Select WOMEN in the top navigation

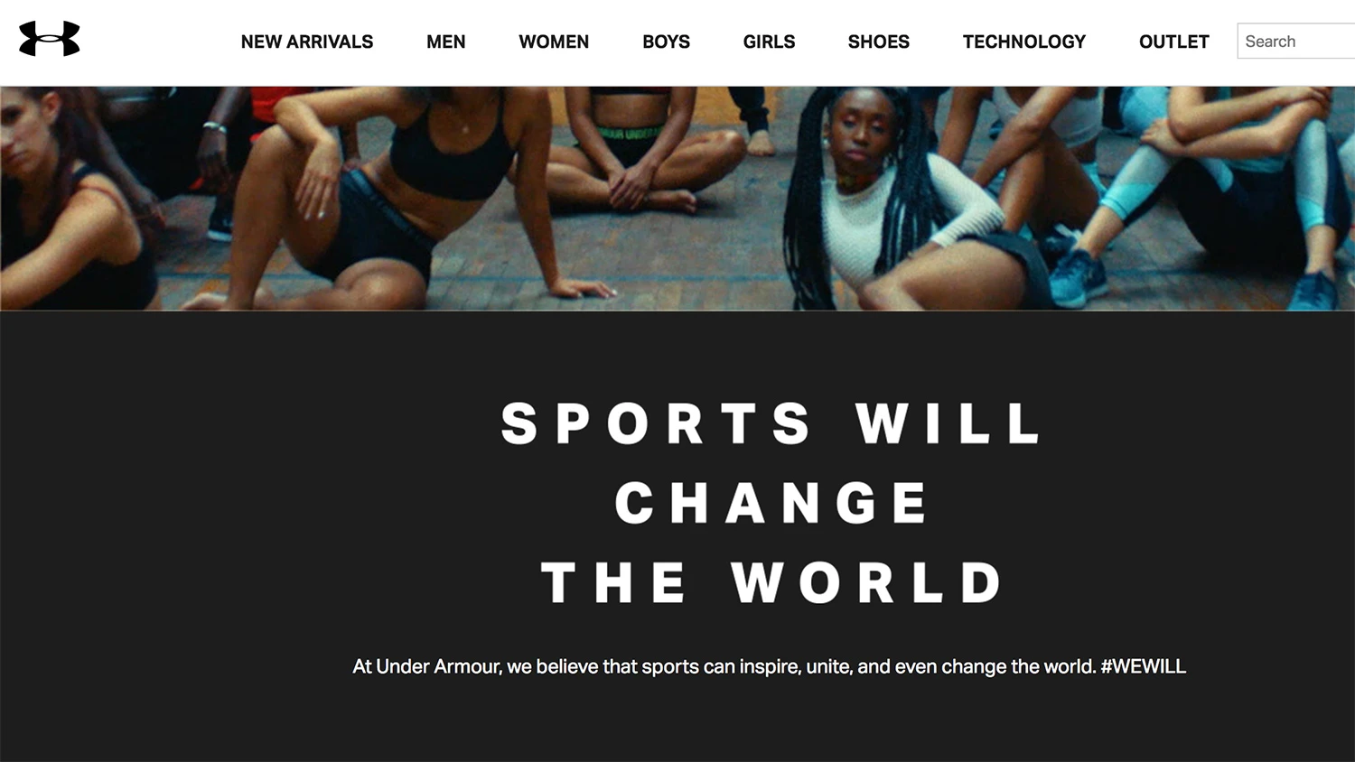[554, 42]
